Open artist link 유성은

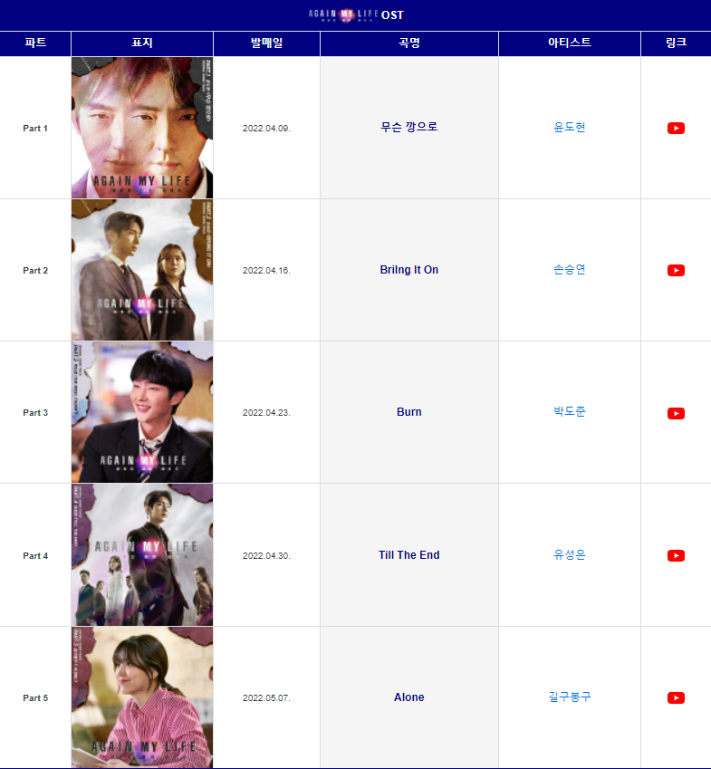pos(570,554)
